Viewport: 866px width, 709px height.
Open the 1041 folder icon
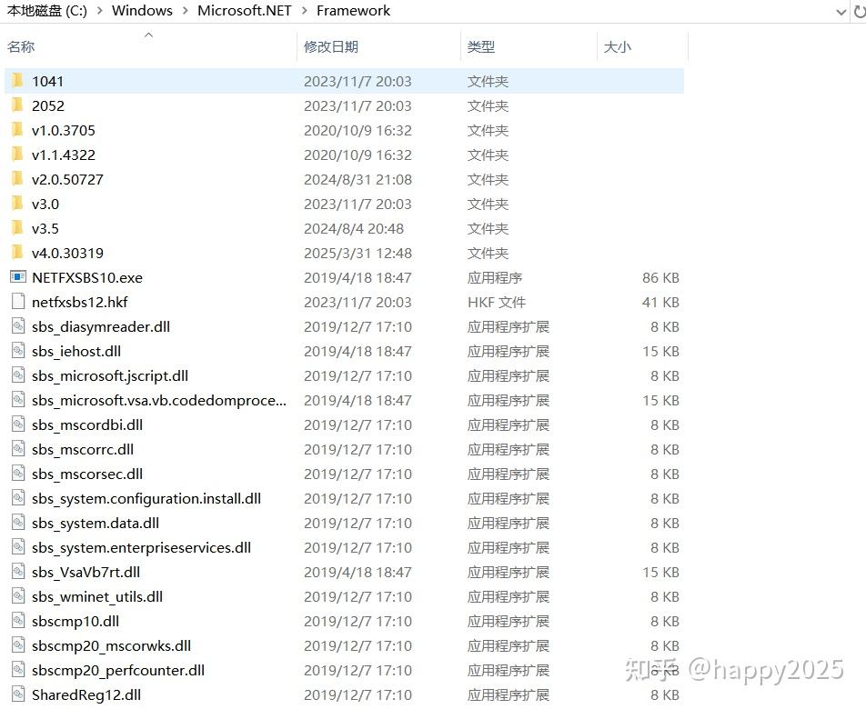(x=17, y=81)
